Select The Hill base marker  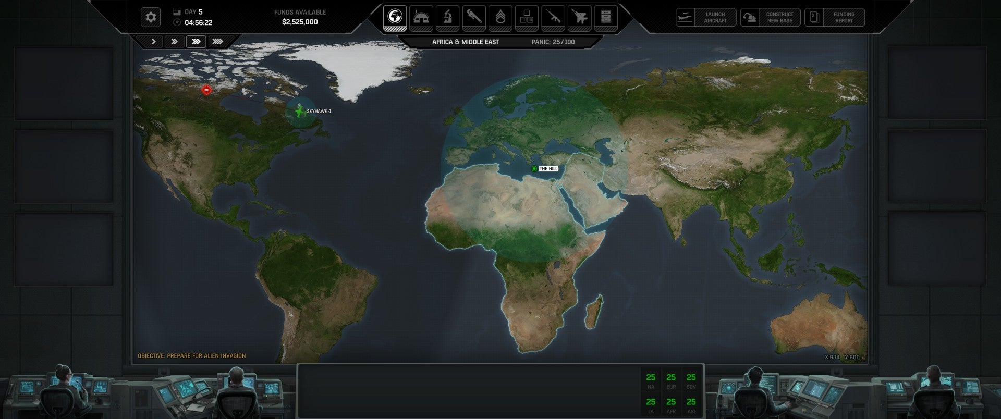pyautogui.click(x=534, y=169)
